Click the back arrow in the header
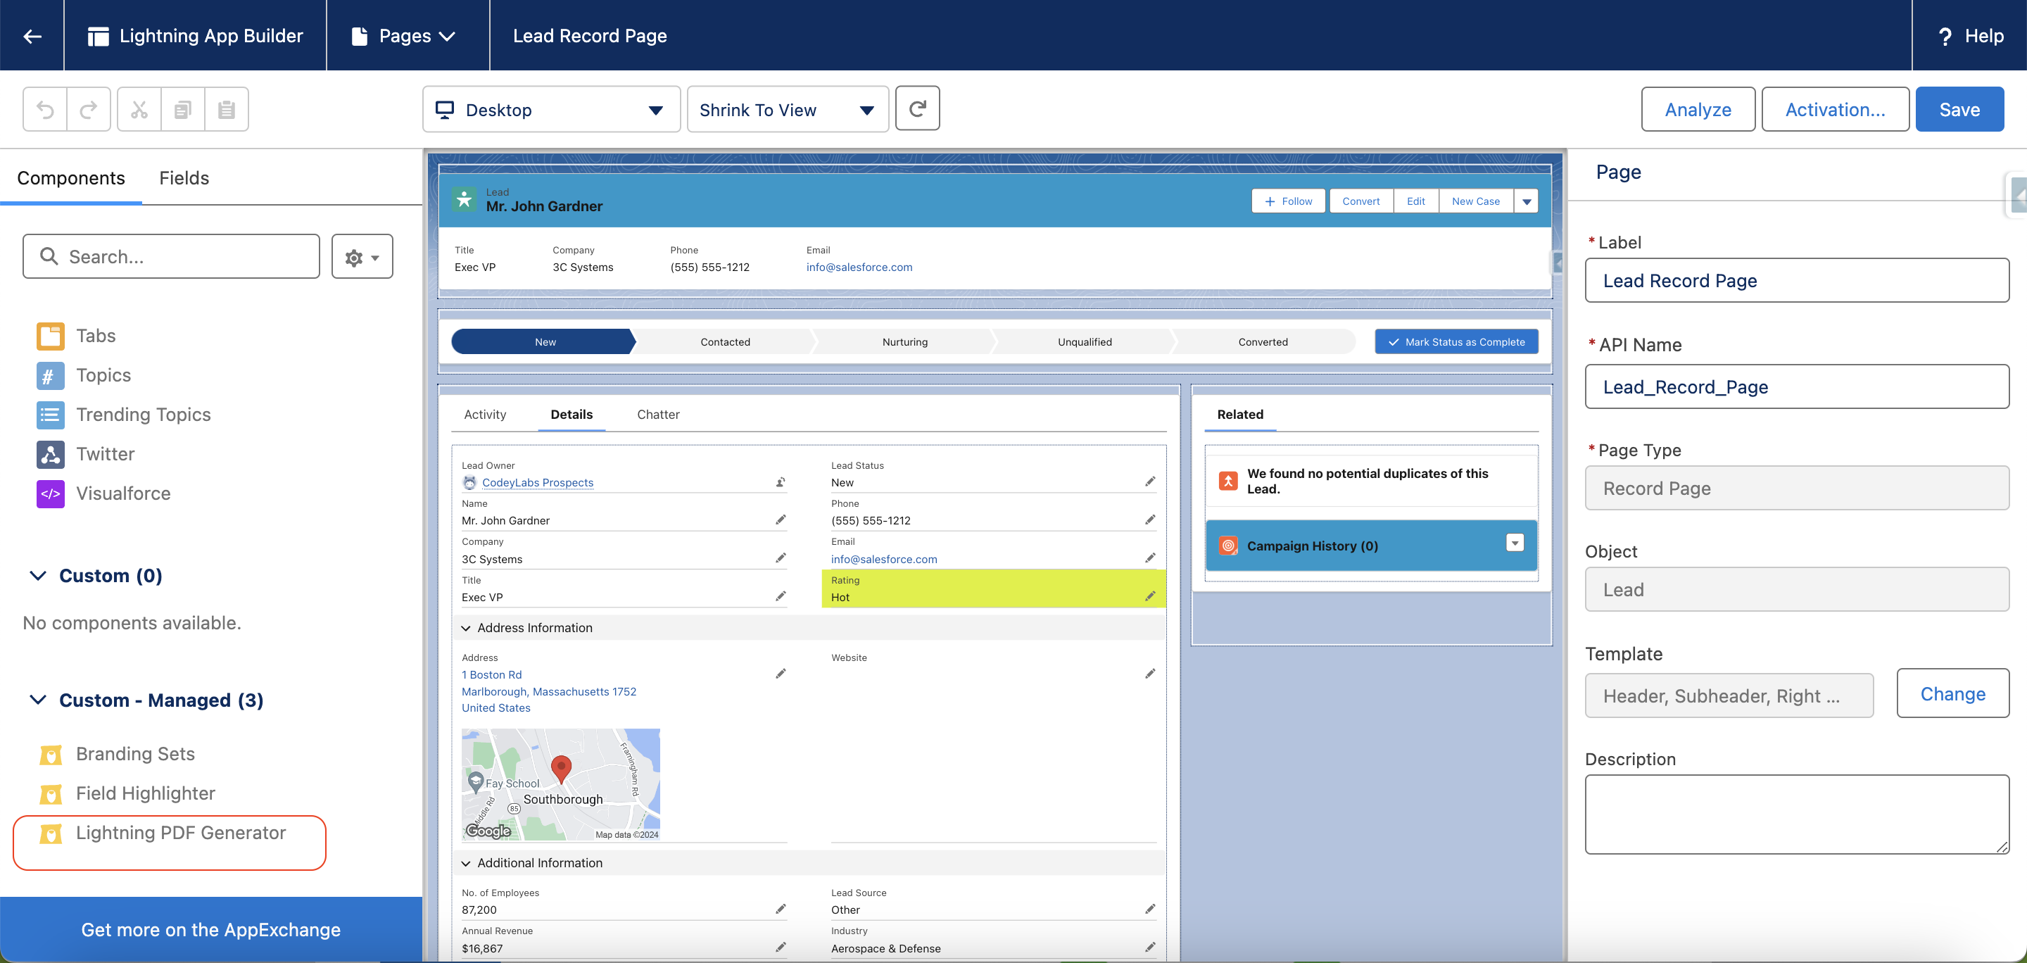The image size is (2027, 963). [32, 35]
